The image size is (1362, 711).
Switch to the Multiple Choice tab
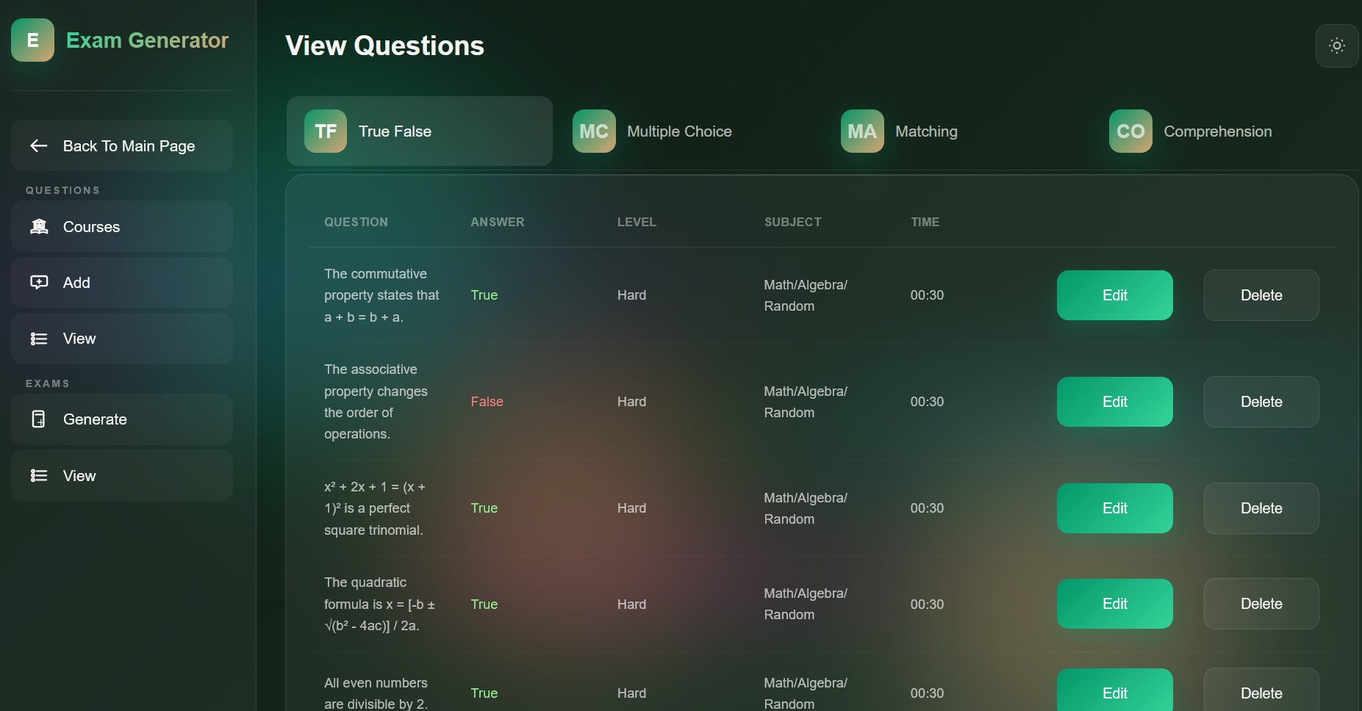click(688, 131)
